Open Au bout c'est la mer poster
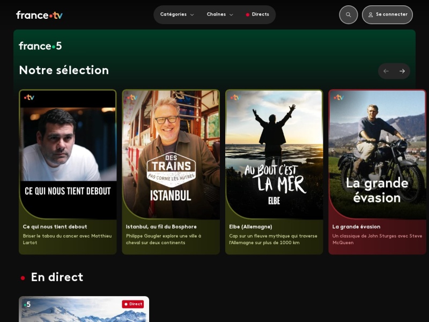 [274, 155]
